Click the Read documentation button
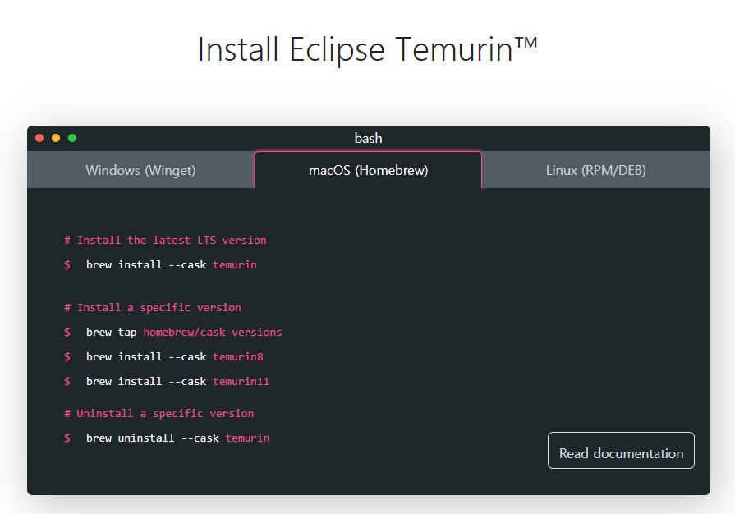This screenshot has height=514, width=735. click(621, 450)
